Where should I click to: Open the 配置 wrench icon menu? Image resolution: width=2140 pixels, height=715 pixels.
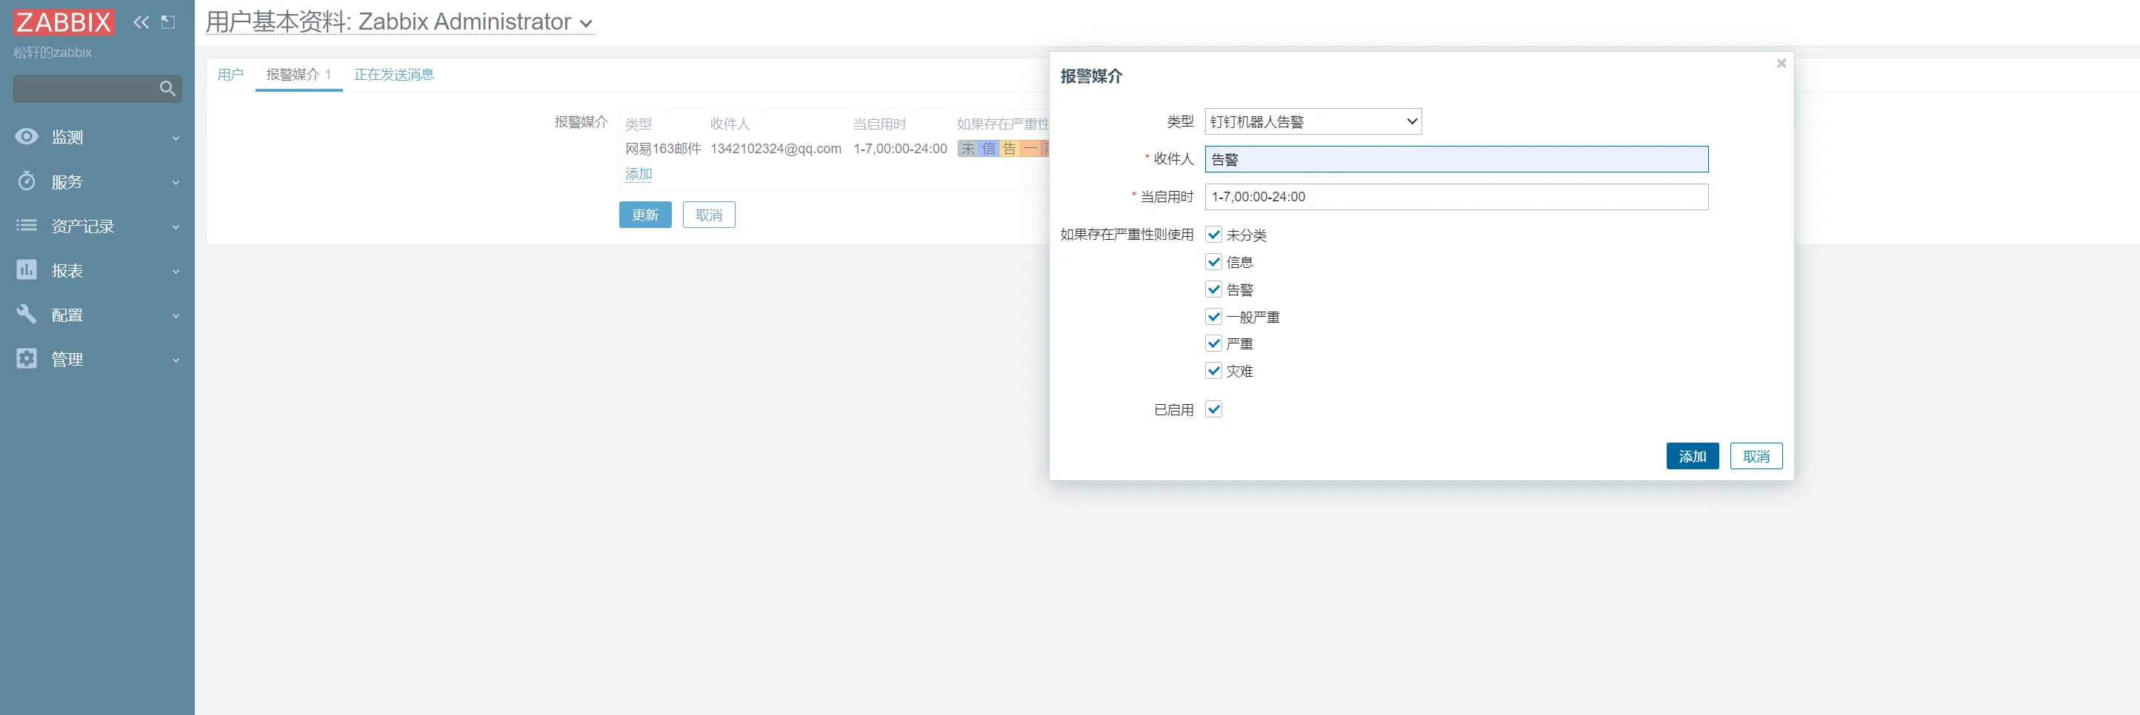27,315
